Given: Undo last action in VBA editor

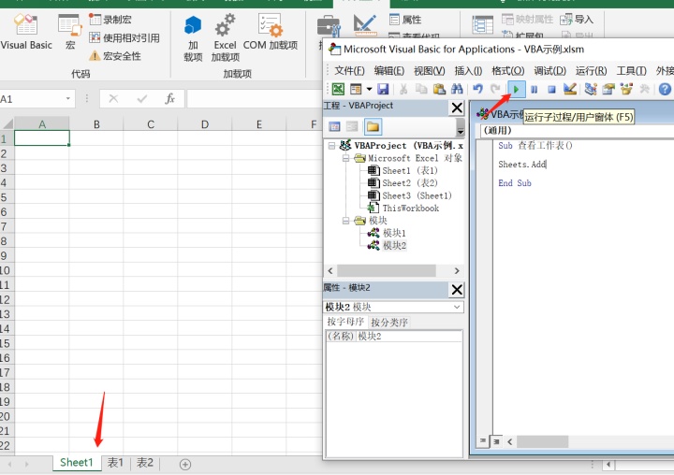Looking at the screenshot, I should (477, 89).
